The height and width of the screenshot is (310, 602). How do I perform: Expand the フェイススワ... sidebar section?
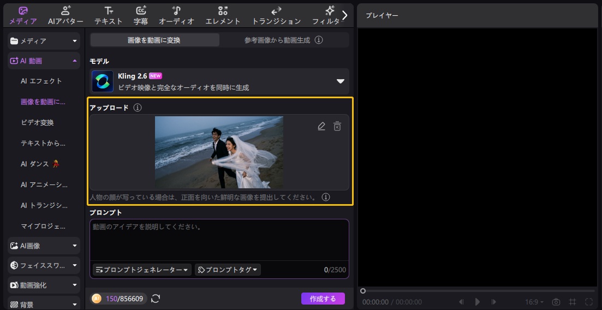[x=44, y=265]
